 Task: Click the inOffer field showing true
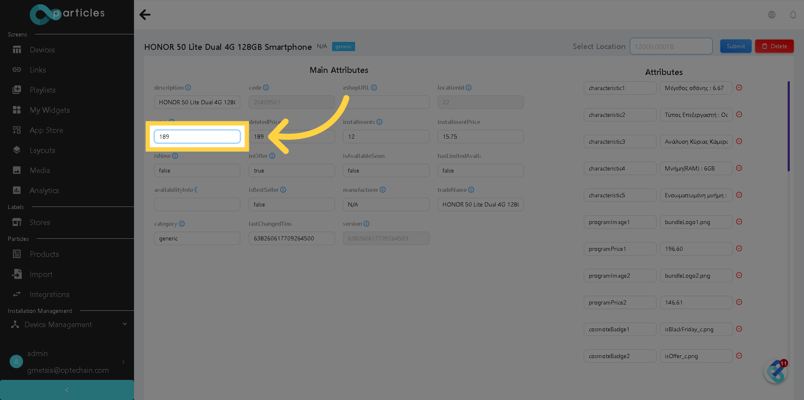coord(292,170)
